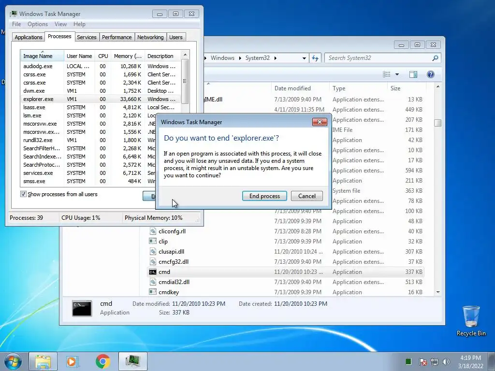Expand the arrow after Windows breadcrumb
The height and width of the screenshot is (371, 495).
(240, 58)
